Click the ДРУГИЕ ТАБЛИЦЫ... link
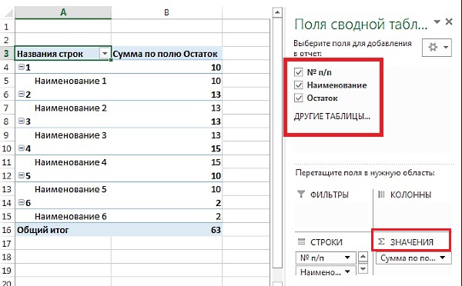 pyautogui.click(x=332, y=116)
